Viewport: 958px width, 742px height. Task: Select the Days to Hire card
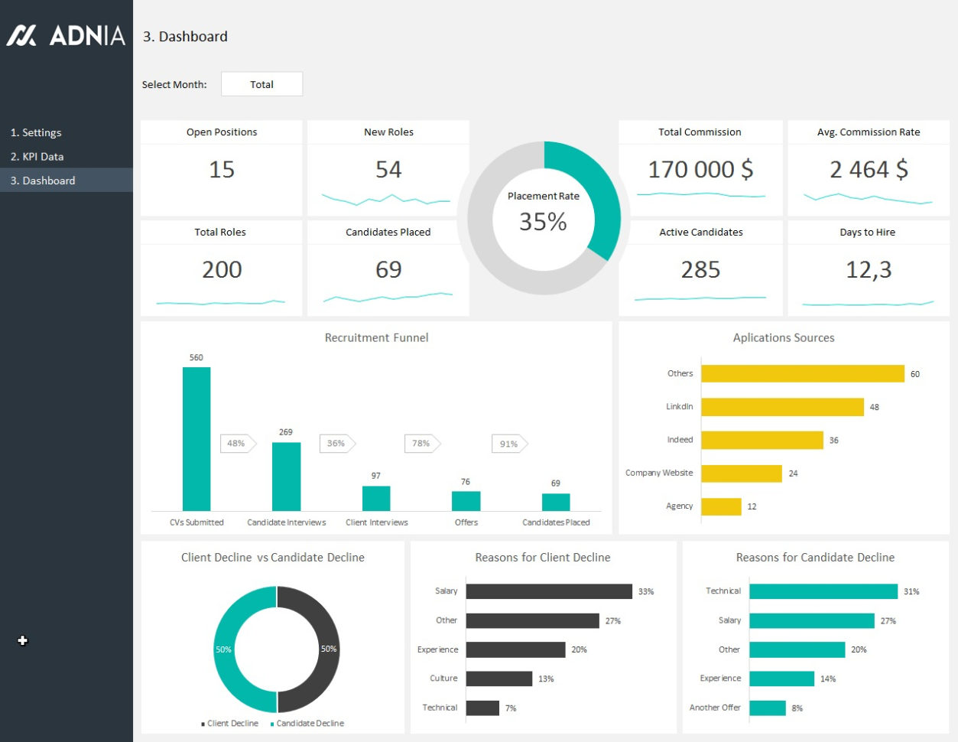click(x=868, y=269)
